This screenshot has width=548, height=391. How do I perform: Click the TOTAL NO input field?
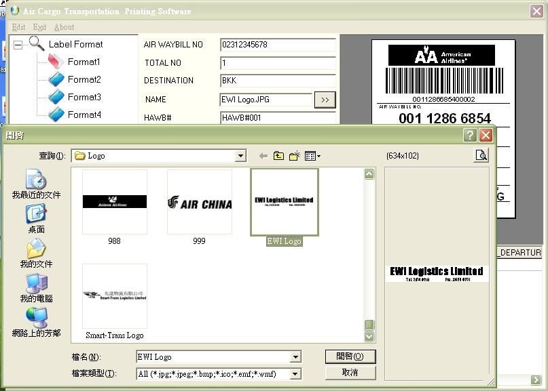coord(278,63)
